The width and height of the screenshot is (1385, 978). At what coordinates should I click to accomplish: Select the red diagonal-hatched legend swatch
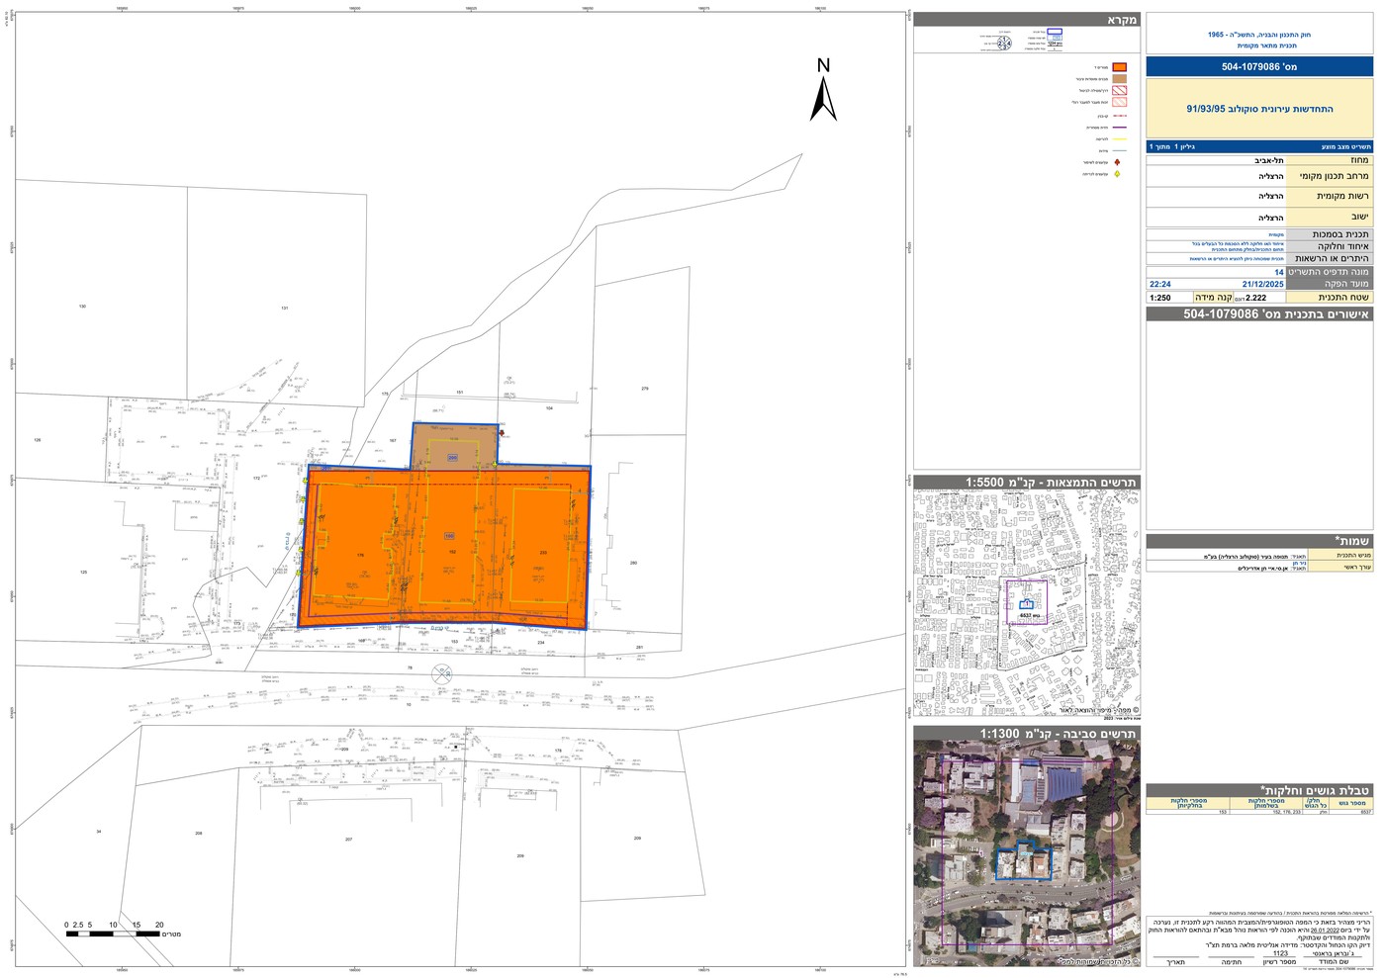pyautogui.click(x=1119, y=90)
